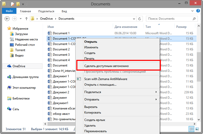Viewport: 203px width, 134px height.
Task: Expand the ribbon with the chevron
Action: 192,11
